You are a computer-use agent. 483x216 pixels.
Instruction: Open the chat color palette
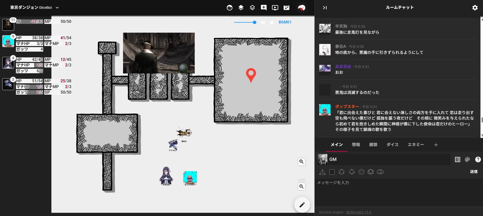tap(467, 159)
